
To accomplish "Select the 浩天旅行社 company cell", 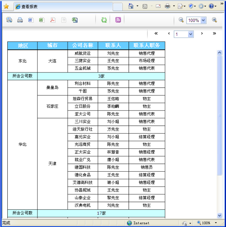I will click(x=83, y=129).
